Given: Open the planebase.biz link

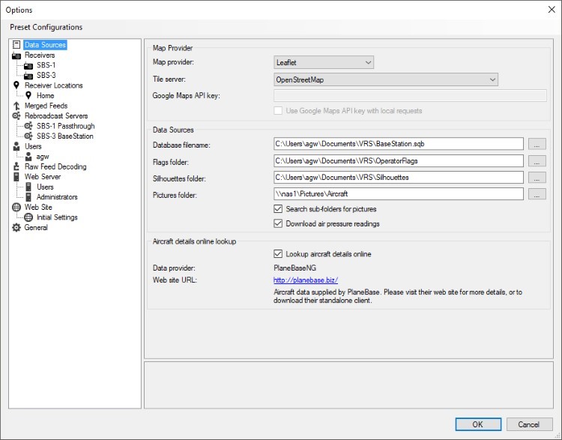Looking at the screenshot, I should 306,280.
